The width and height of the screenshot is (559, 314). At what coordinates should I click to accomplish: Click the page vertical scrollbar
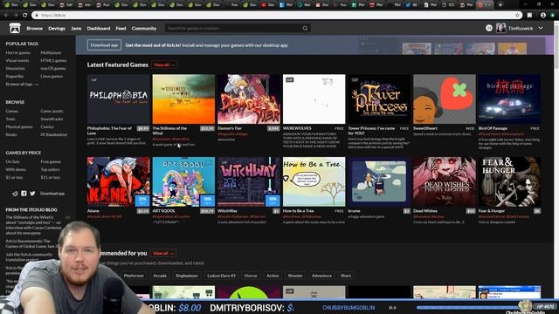point(556,159)
